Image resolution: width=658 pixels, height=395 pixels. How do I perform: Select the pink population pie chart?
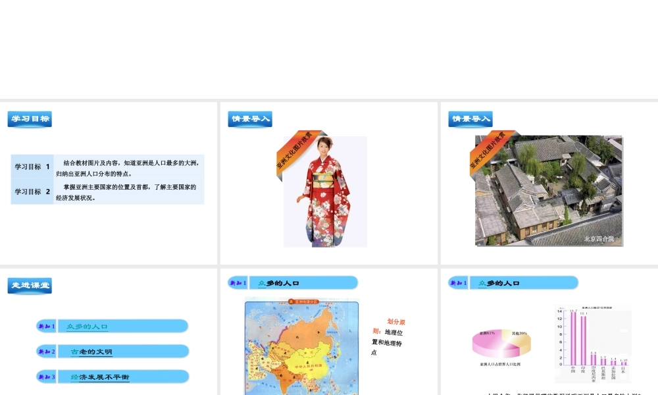point(501,344)
